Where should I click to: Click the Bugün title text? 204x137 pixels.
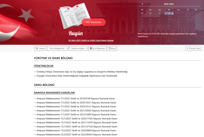pyautogui.click(x=76, y=33)
